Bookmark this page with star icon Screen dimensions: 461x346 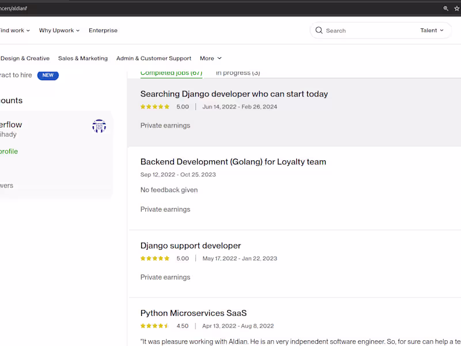click(458, 9)
